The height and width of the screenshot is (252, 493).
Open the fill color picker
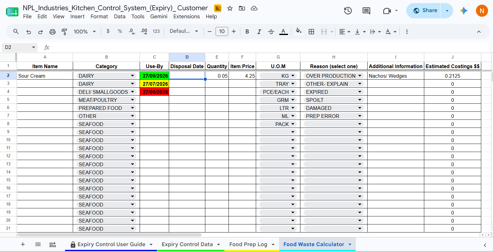click(x=299, y=31)
